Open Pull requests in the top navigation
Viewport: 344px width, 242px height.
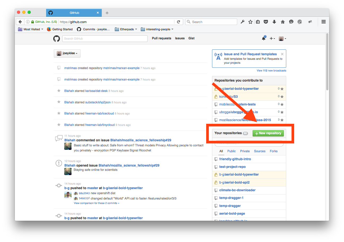coord(161,38)
